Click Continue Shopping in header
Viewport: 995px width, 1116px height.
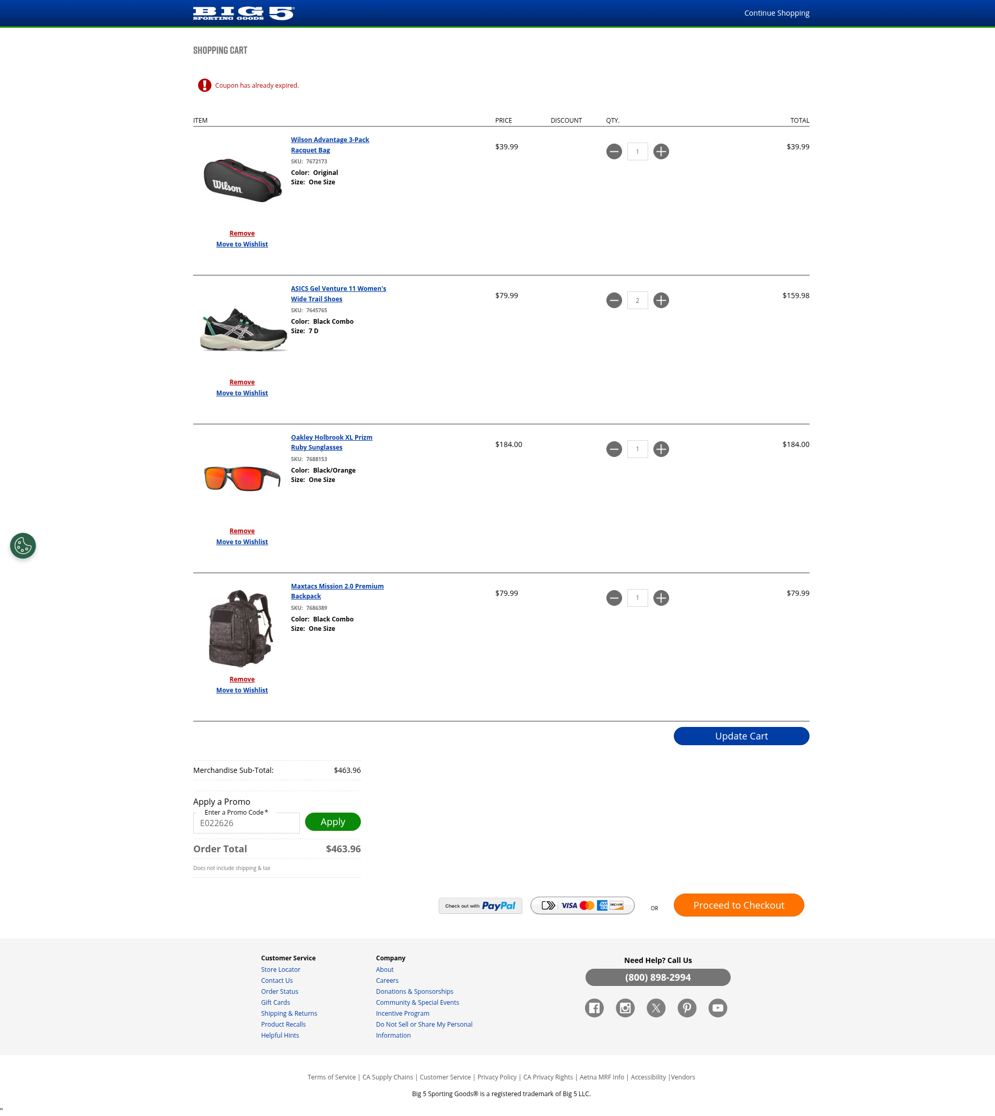click(776, 13)
